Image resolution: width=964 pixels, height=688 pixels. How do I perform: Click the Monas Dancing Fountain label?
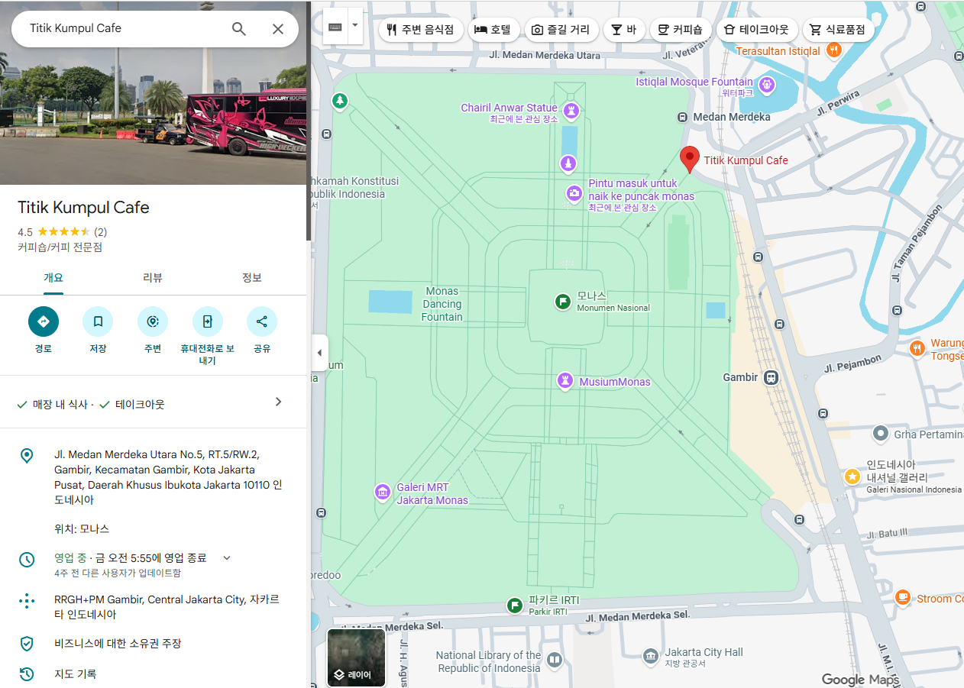(442, 304)
